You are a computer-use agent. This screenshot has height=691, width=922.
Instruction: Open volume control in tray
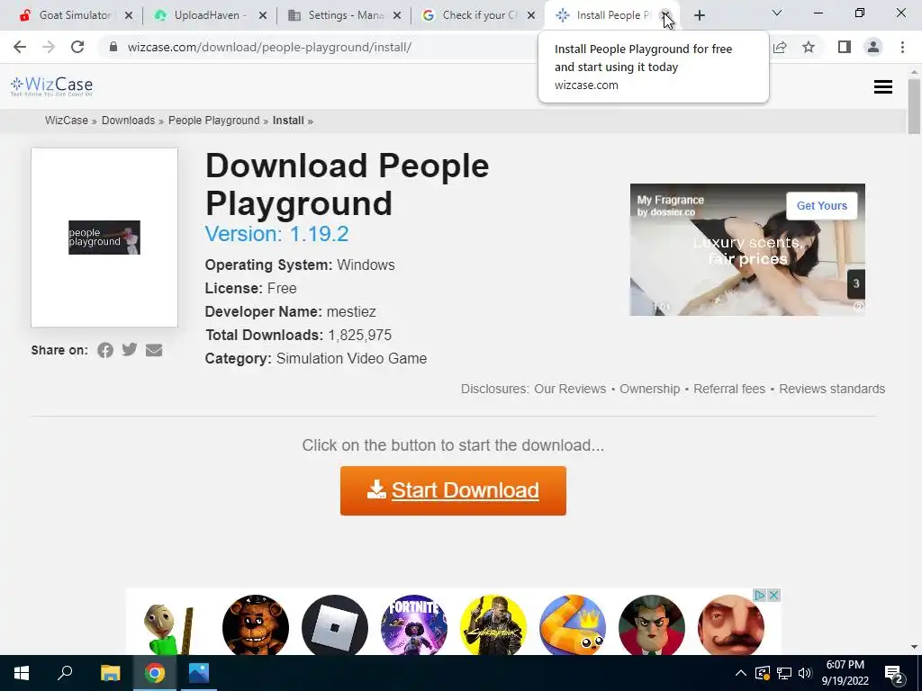pos(805,673)
